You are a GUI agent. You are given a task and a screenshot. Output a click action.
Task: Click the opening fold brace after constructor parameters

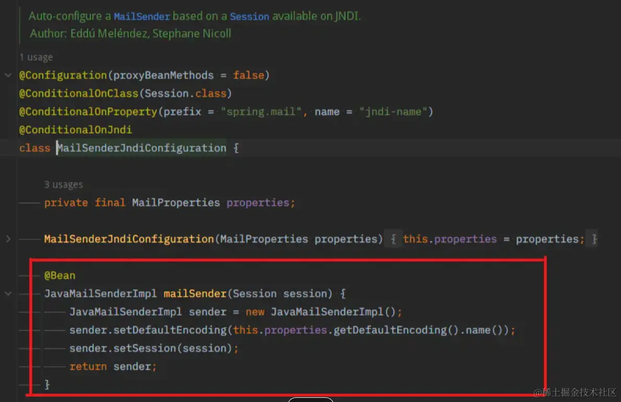click(393, 239)
